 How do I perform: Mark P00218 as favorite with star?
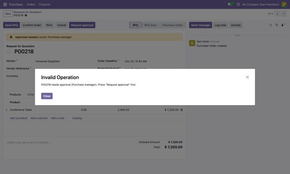point(9,51)
